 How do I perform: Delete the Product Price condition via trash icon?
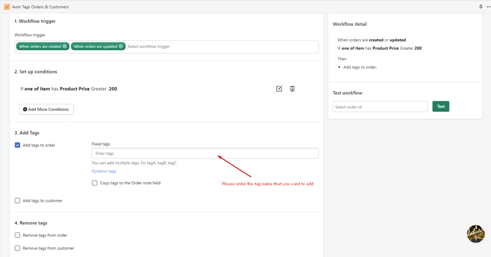tap(292, 89)
